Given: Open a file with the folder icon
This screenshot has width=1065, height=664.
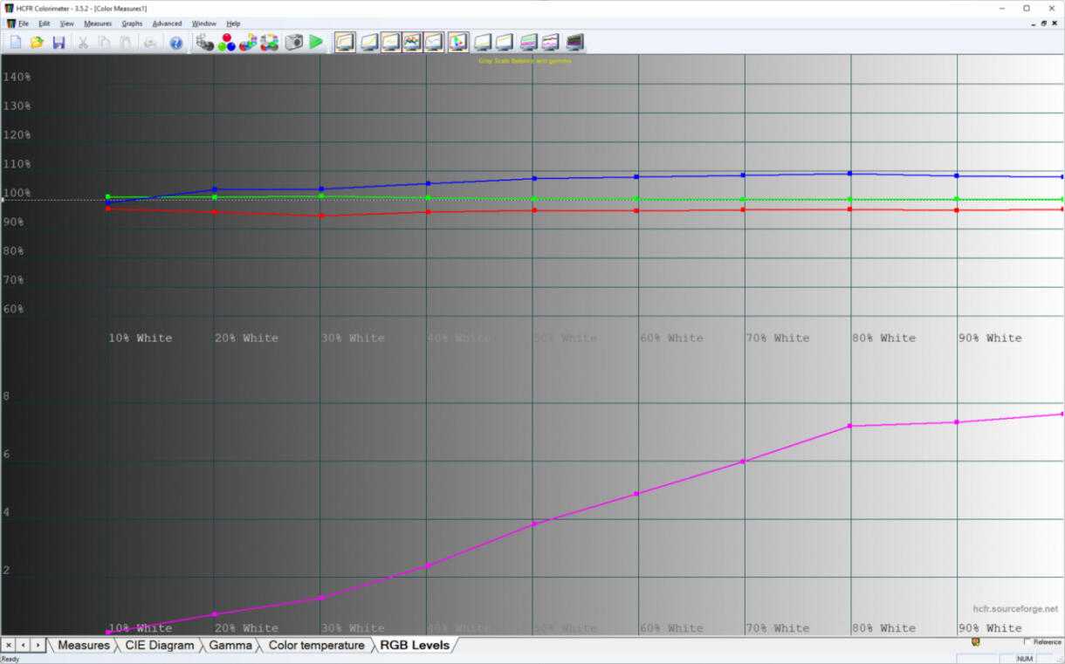Looking at the screenshot, I should pyautogui.click(x=37, y=42).
